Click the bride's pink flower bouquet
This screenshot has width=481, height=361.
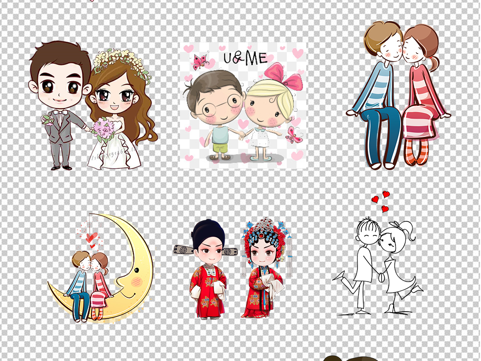(104, 128)
